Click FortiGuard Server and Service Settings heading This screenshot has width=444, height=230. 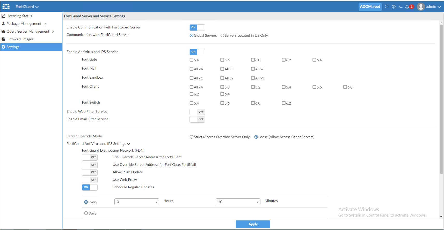click(x=94, y=16)
